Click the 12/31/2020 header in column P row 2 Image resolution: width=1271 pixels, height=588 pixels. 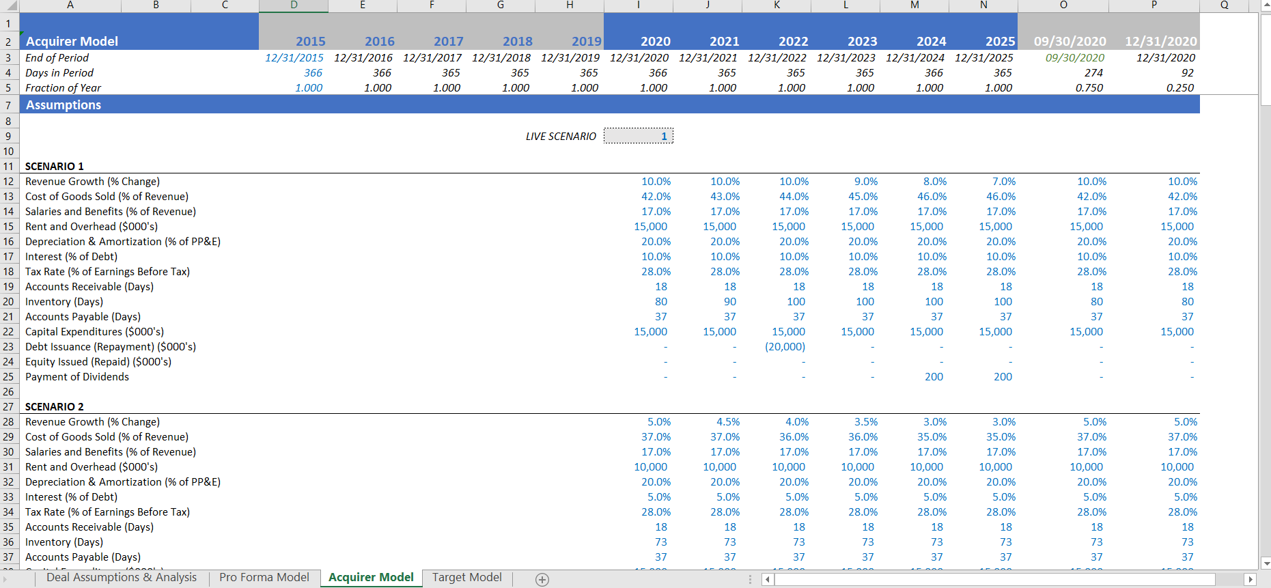tap(1161, 42)
